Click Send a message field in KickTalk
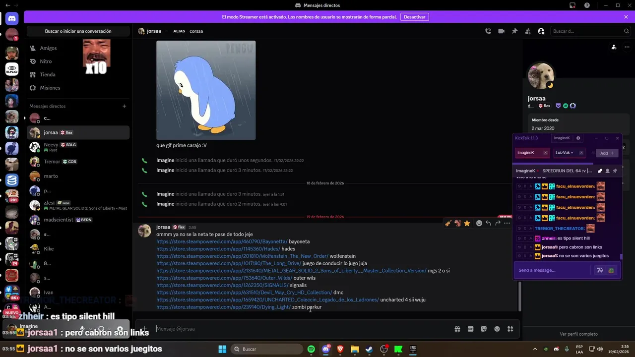635x357 pixels. pos(553,270)
